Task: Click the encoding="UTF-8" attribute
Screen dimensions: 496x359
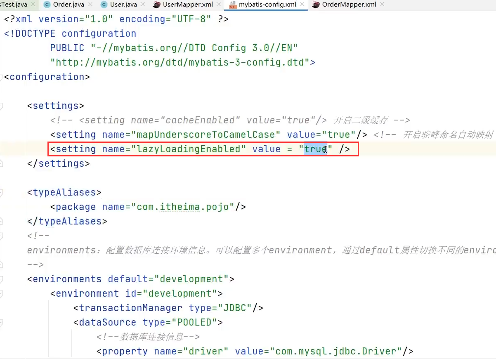Action: tap(165, 19)
